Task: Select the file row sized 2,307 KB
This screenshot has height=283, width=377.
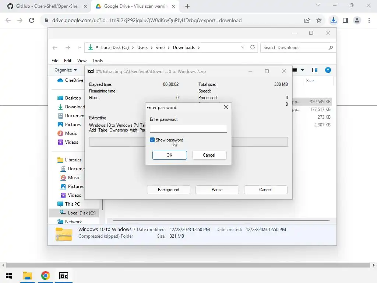Action: [312, 125]
